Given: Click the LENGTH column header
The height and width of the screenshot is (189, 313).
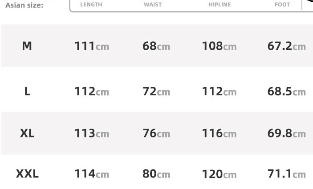Looking at the screenshot, I should pos(91,4).
